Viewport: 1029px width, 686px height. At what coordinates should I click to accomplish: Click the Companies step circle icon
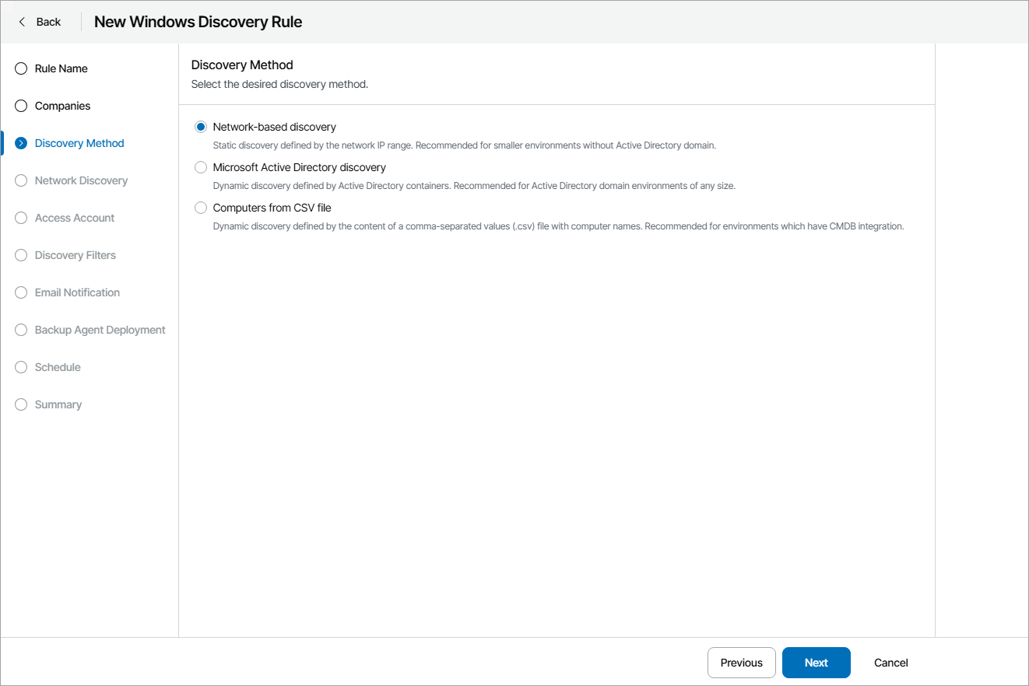(x=20, y=106)
